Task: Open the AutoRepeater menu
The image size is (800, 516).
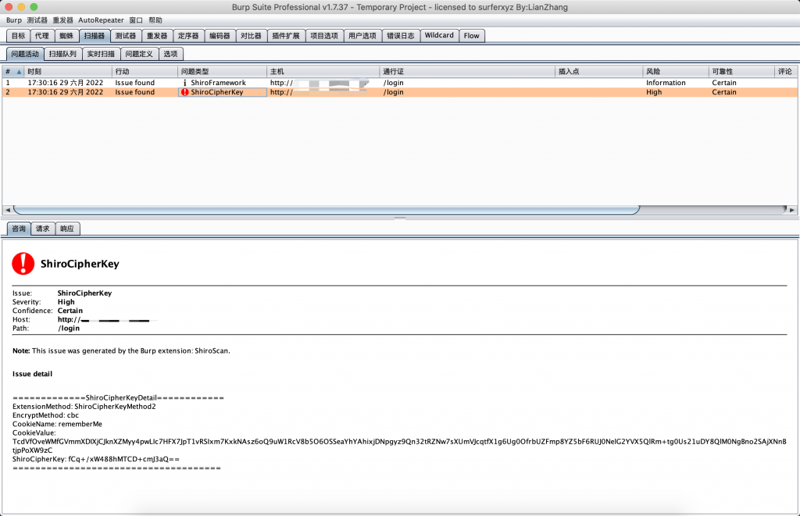Action: tap(101, 20)
